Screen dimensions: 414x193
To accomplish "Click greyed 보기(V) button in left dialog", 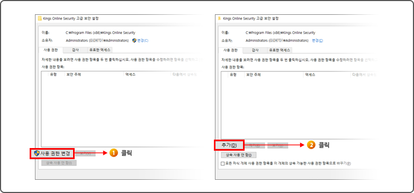I will (x=85, y=153).
